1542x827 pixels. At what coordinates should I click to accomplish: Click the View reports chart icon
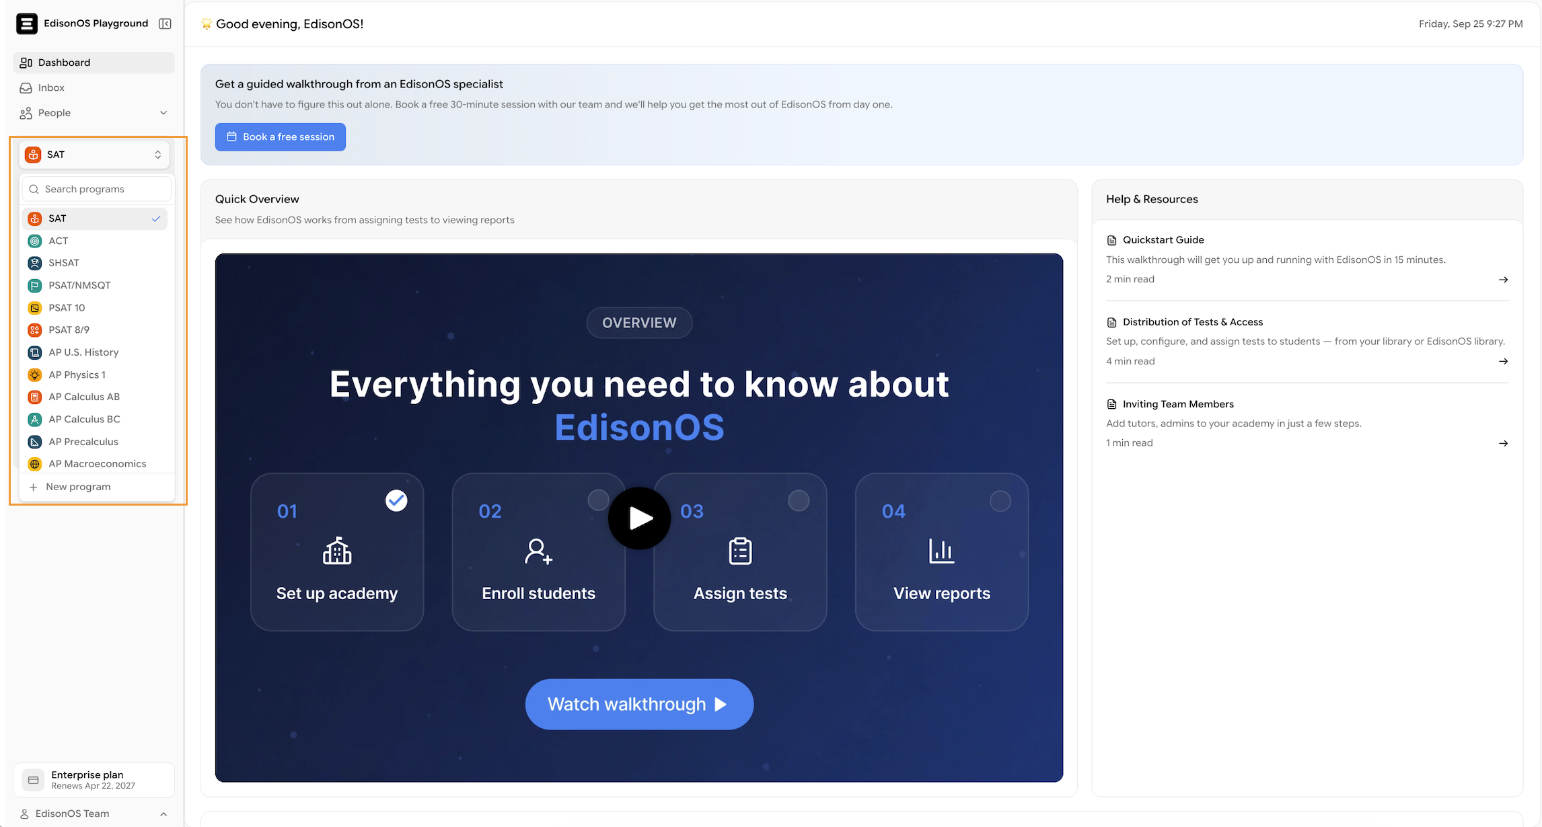(941, 551)
